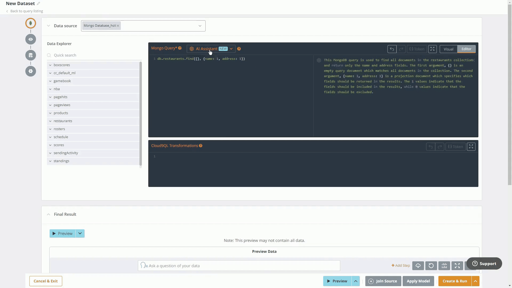Expand Mongo Query editor to fullscreen
512x288 pixels.
click(x=432, y=49)
